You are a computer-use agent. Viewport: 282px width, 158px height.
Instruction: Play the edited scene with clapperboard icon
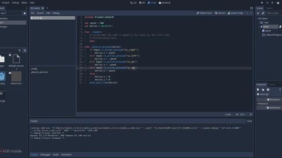click(x=278, y=3)
